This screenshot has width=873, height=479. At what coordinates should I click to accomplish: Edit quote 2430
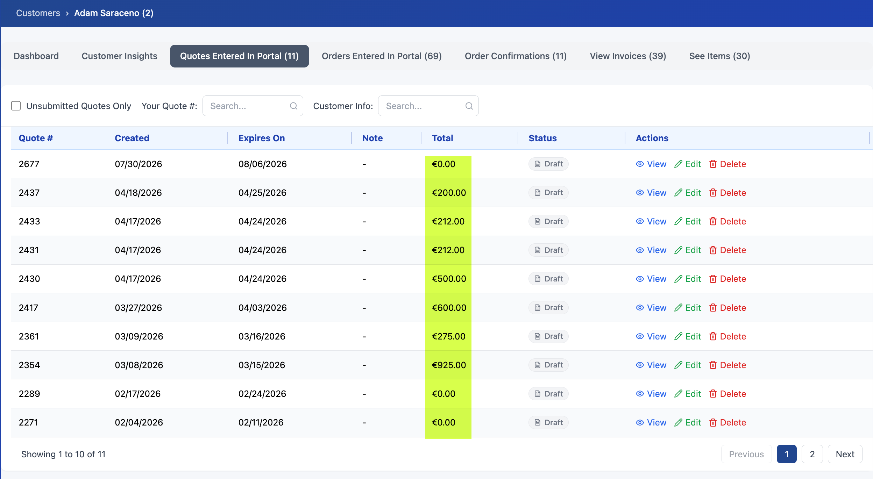[688, 279]
